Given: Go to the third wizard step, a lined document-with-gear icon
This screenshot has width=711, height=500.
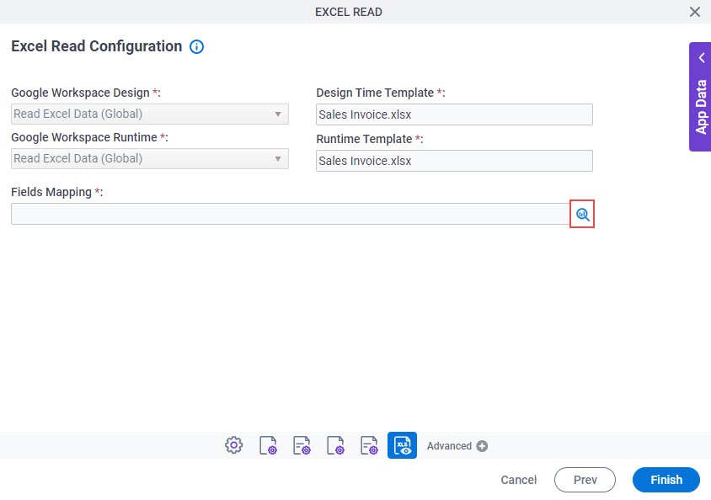Looking at the screenshot, I should [x=302, y=445].
